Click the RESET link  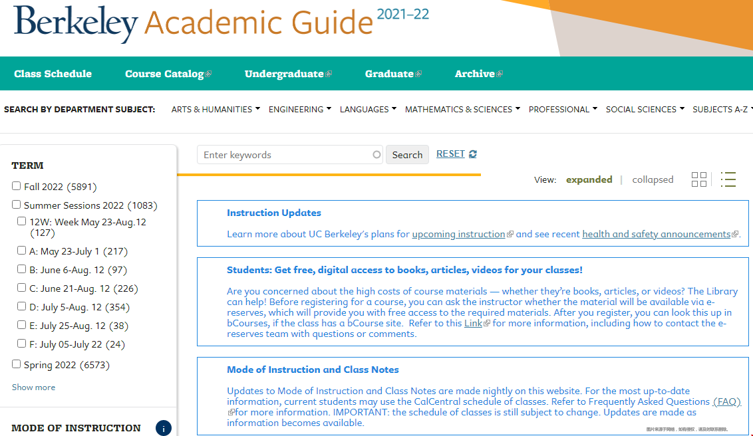[450, 154]
